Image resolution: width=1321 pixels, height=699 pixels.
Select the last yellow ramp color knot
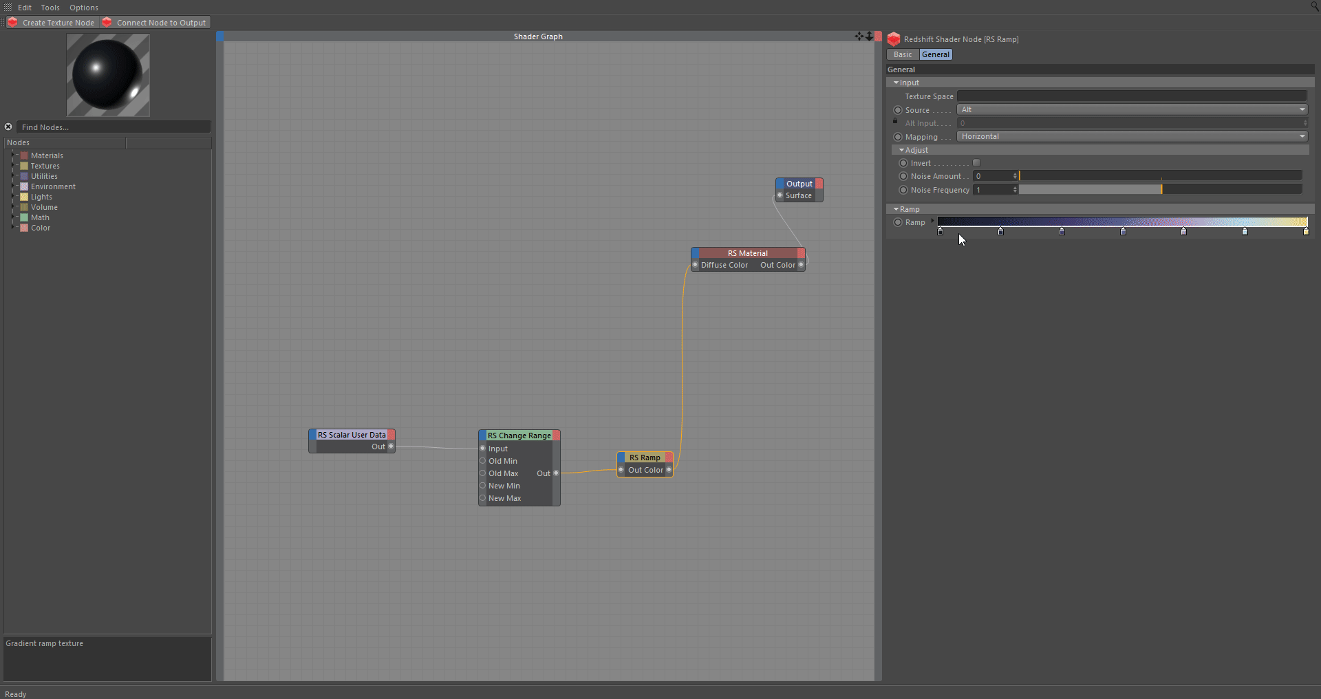(1306, 231)
